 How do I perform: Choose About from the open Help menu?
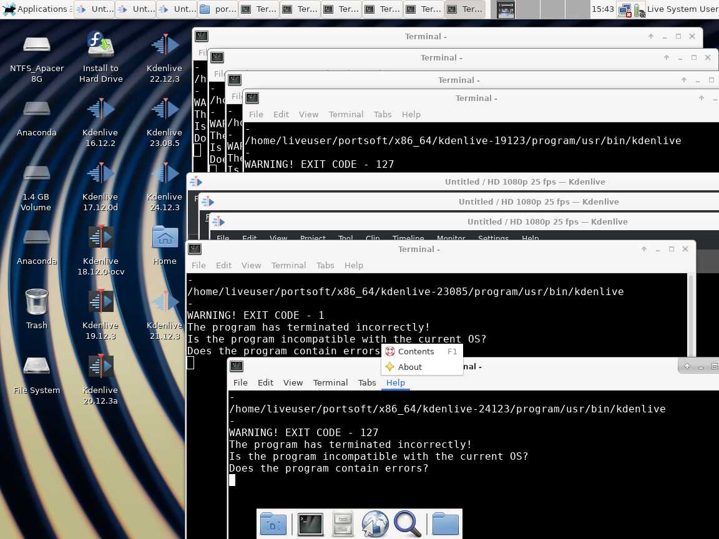click(421, 367)
